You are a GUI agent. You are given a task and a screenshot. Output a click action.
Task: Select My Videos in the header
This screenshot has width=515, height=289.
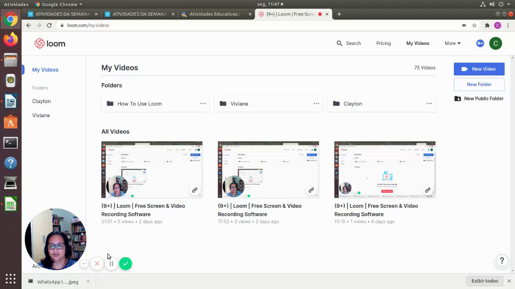418,43
